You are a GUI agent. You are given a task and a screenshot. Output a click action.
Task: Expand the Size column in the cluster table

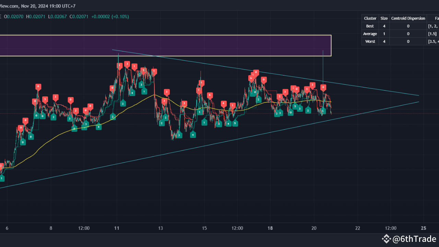click(x=384, y=18)
